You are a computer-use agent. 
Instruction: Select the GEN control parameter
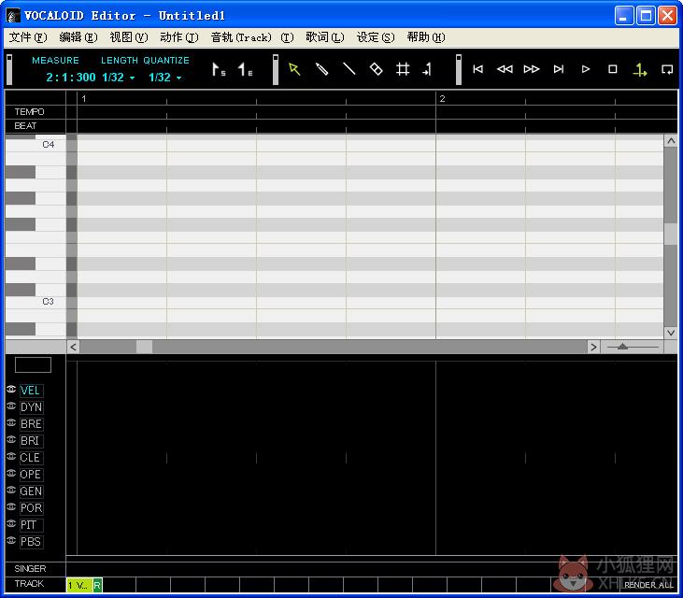click(31, 491)
